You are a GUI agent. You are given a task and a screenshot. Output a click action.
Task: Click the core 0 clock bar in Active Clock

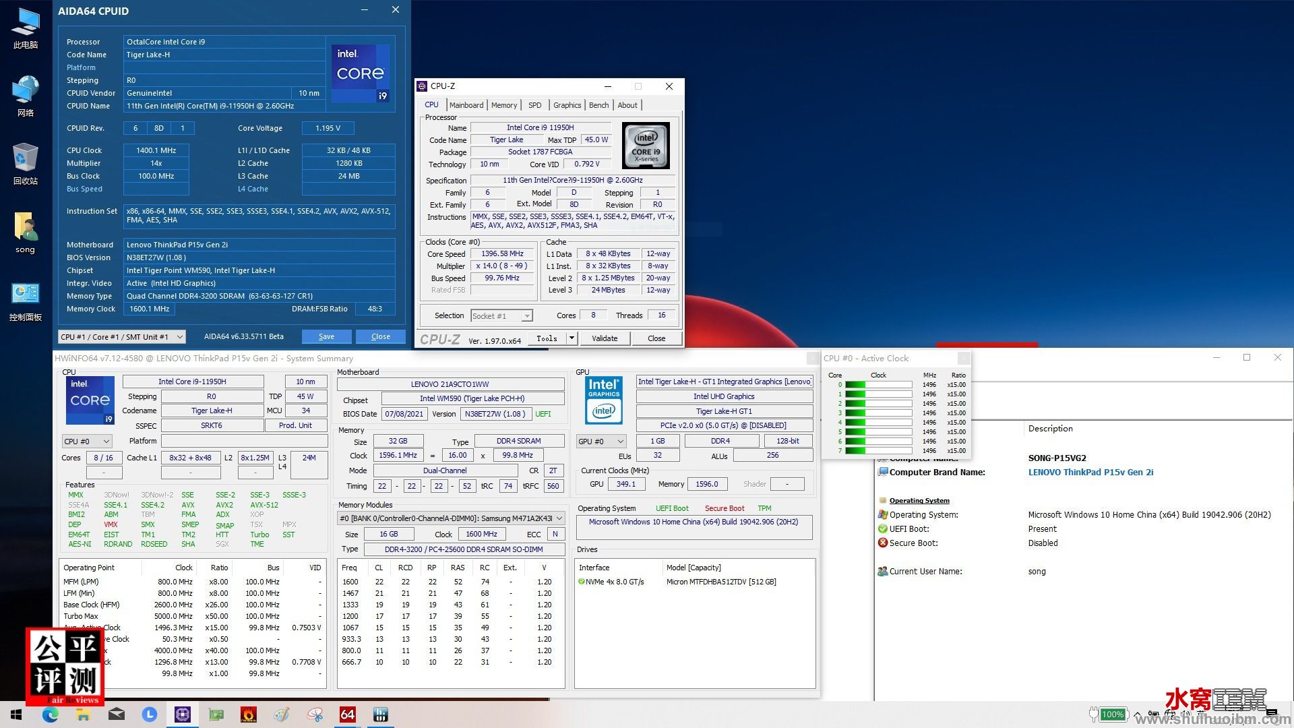pos(878,385)
